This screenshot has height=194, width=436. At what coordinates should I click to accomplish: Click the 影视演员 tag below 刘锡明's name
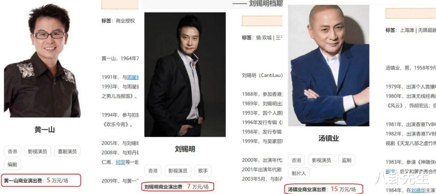point(178,171)
